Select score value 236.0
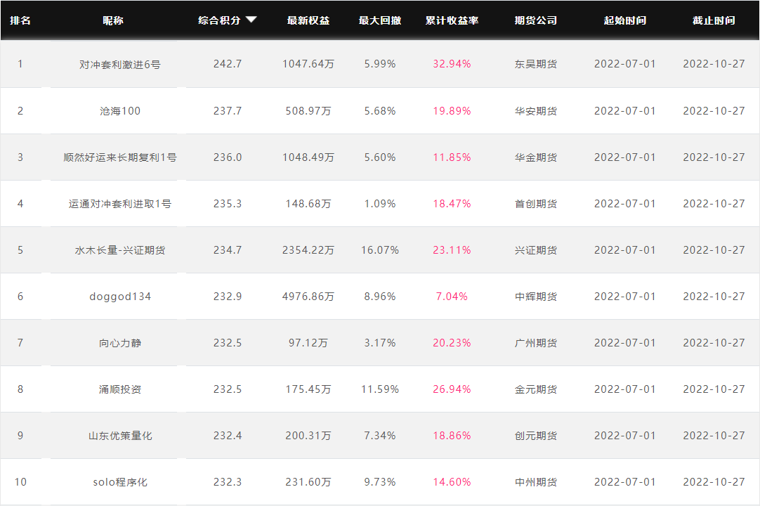The image size is (760, 506). click(228, 157)
